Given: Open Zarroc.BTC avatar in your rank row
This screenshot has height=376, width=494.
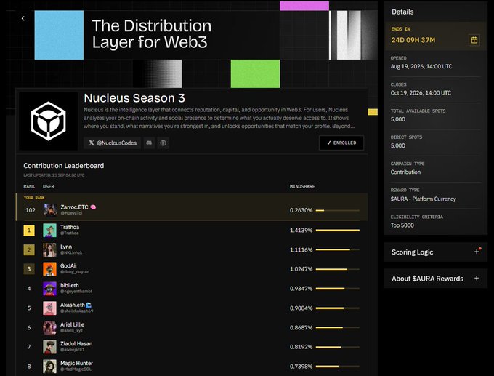Looking at the screenshot, I should [x=50, y=210].
